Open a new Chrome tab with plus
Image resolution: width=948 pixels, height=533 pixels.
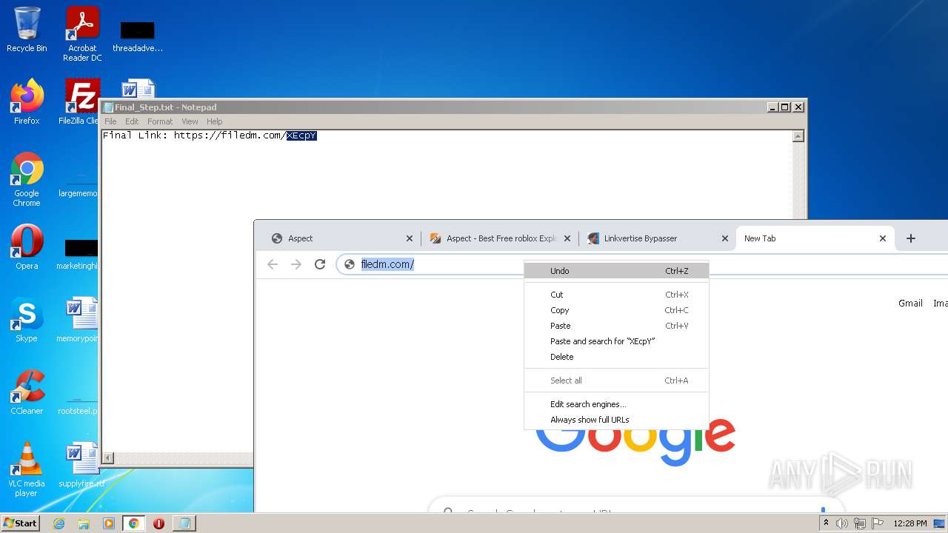click(911, 238)
